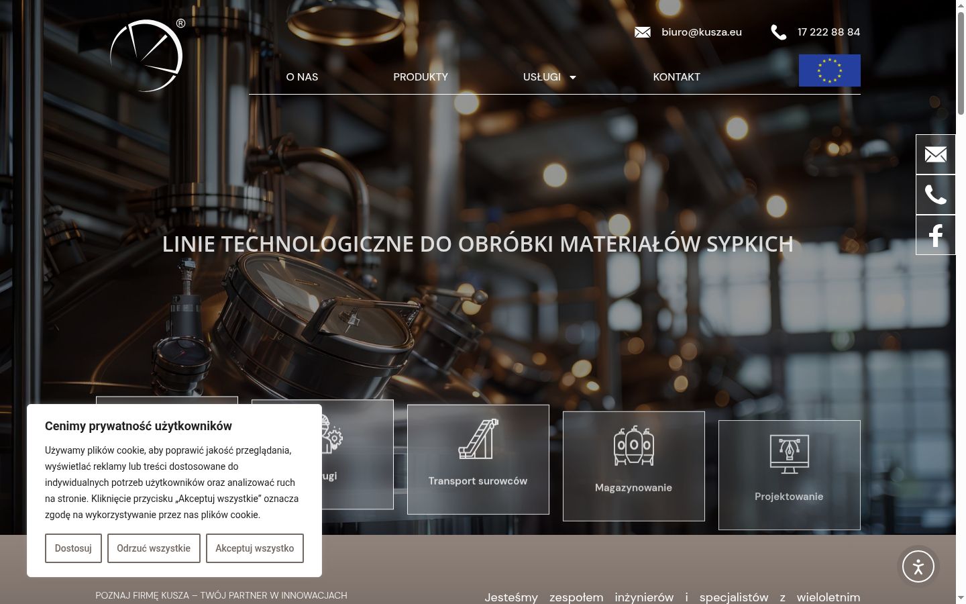Select the Magazynowanie card label
The height and width of the screenshot is (604, 966).
pyautogui.click(x=634, y=488)
